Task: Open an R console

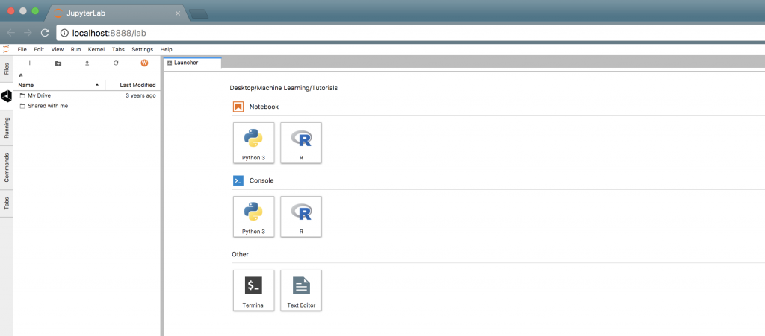Action: (301, 216)
